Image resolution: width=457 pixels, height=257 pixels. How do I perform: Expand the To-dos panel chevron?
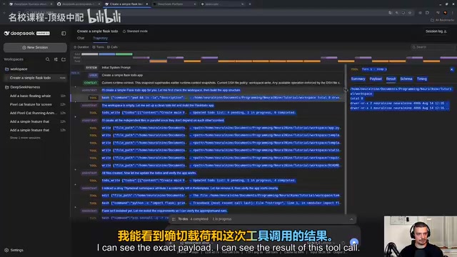[x=351, y=219]
